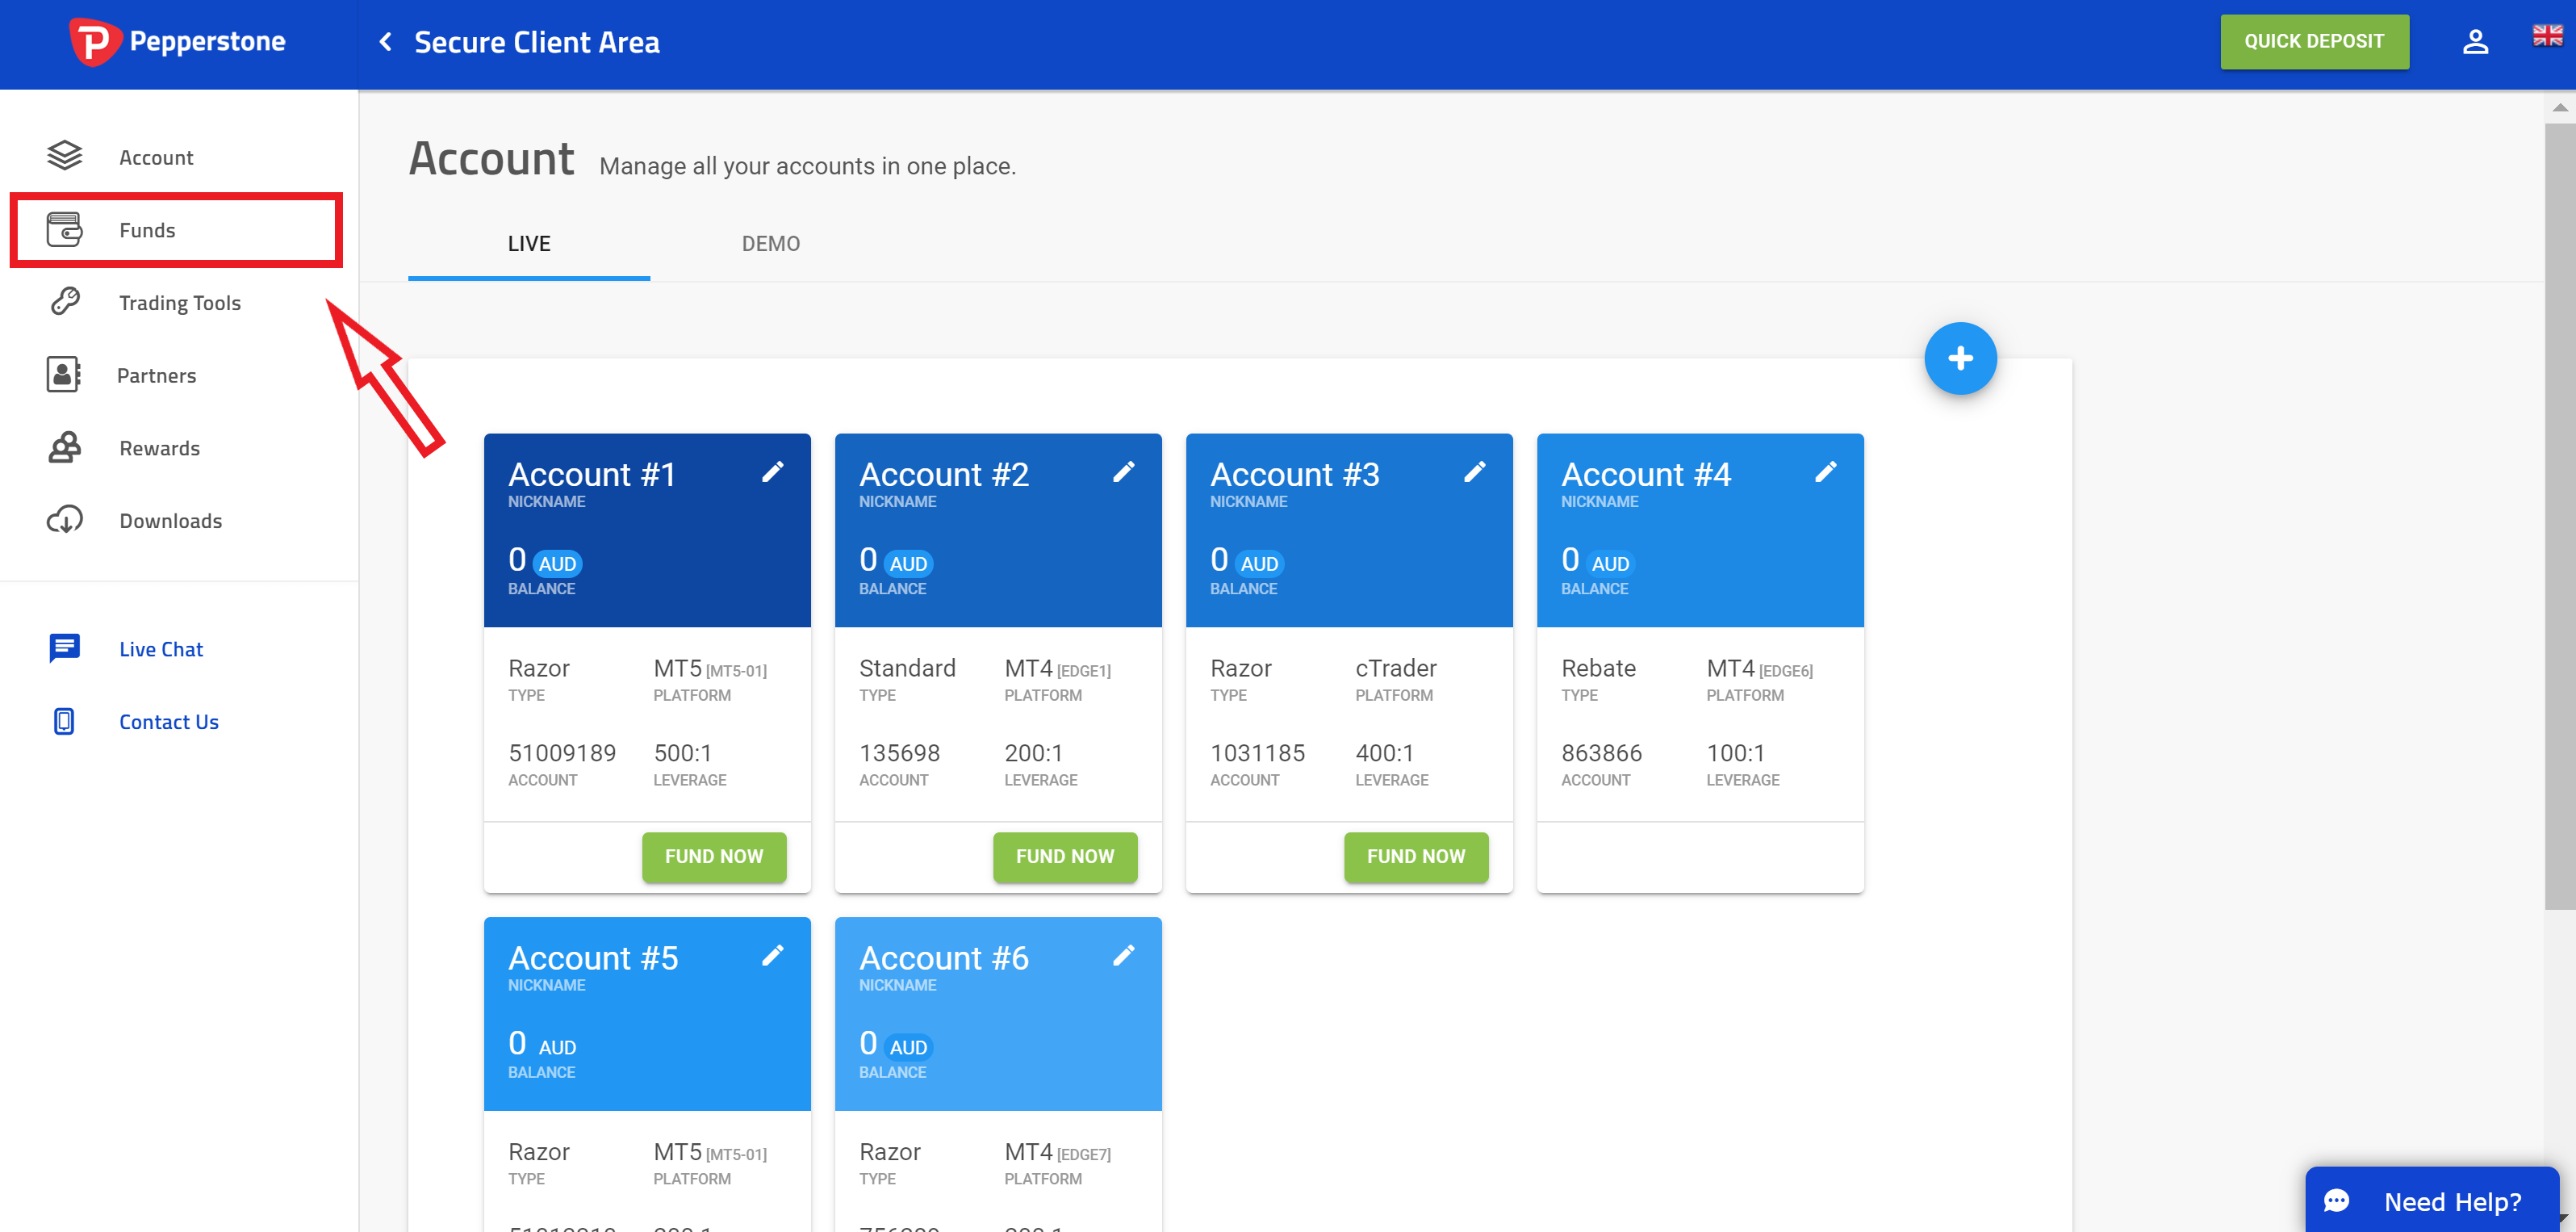The image size is (2576, 1232).
Task: Click FUND NOW for Account #3
Action: point(1416,857)
